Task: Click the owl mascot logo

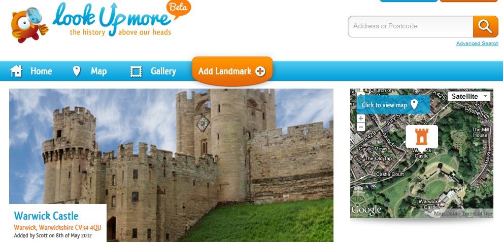Action: [29, 25]
